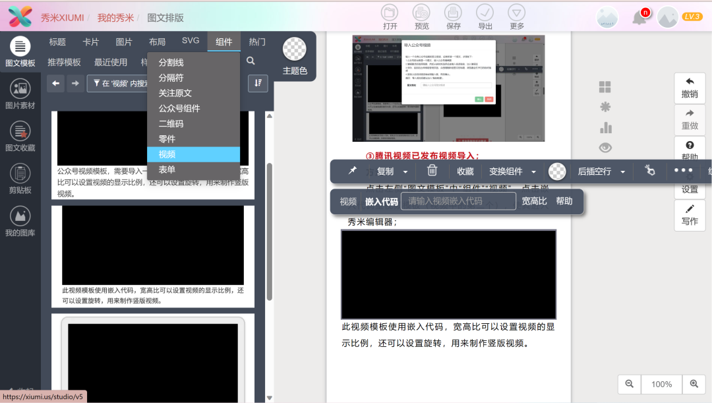Expand the 变换组件 dropdown arrow
712x403 pixels.
click(x=533, y=171)
